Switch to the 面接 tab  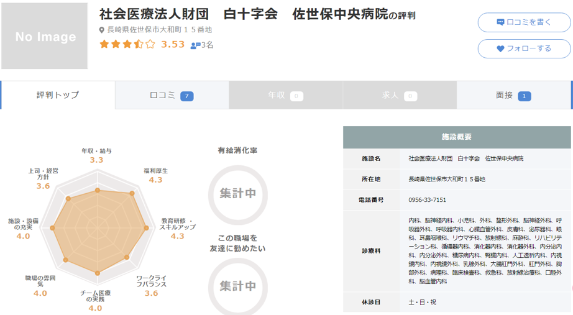click(514, 95)
